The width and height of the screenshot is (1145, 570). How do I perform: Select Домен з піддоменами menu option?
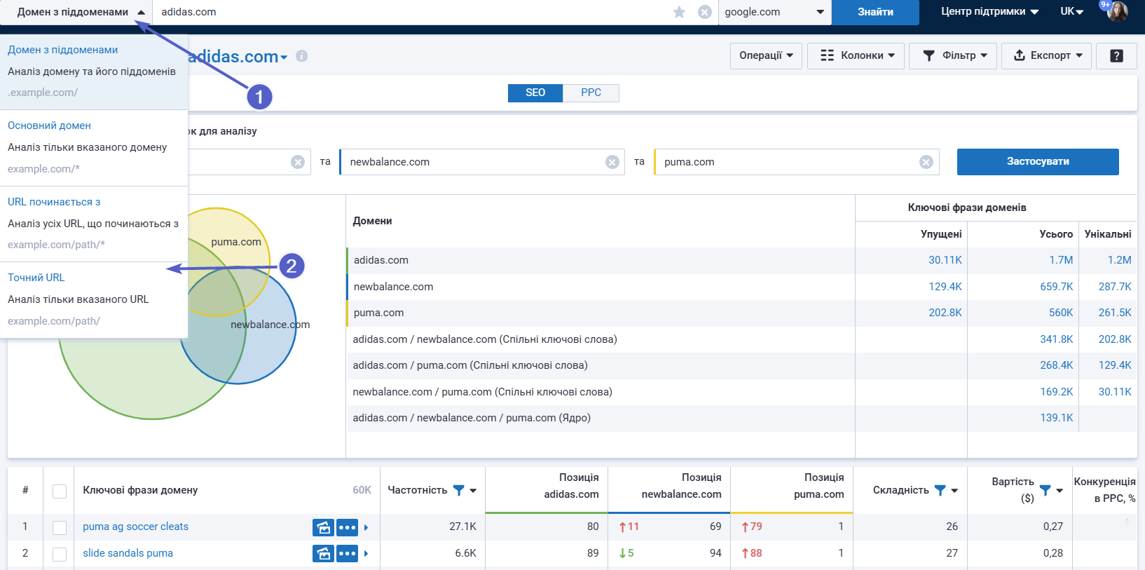pyautogui.click(x=94, y=72)
